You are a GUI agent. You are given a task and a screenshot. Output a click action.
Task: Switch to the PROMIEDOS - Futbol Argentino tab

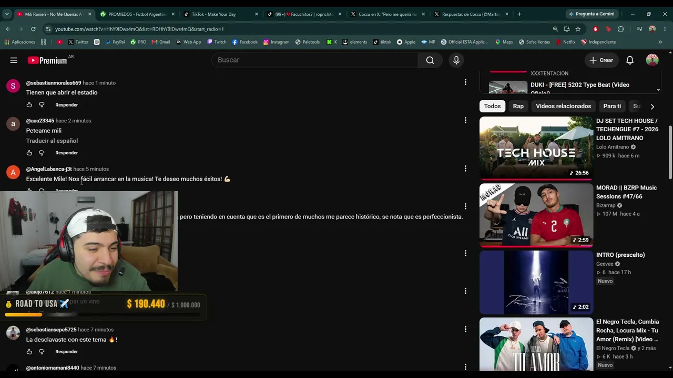point(137,14)
